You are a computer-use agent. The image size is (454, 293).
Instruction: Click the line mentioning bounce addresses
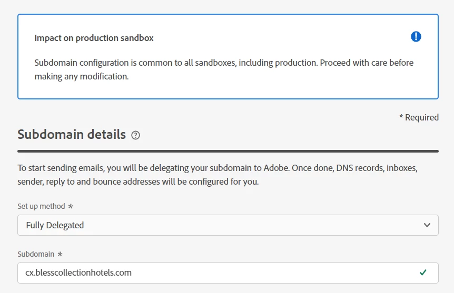point(138,182)
